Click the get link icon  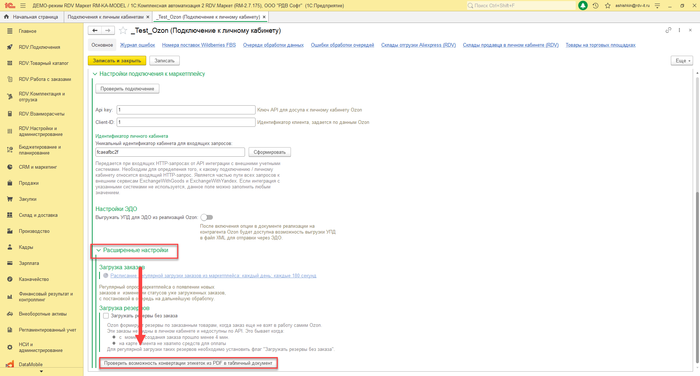tap(668, 30)
